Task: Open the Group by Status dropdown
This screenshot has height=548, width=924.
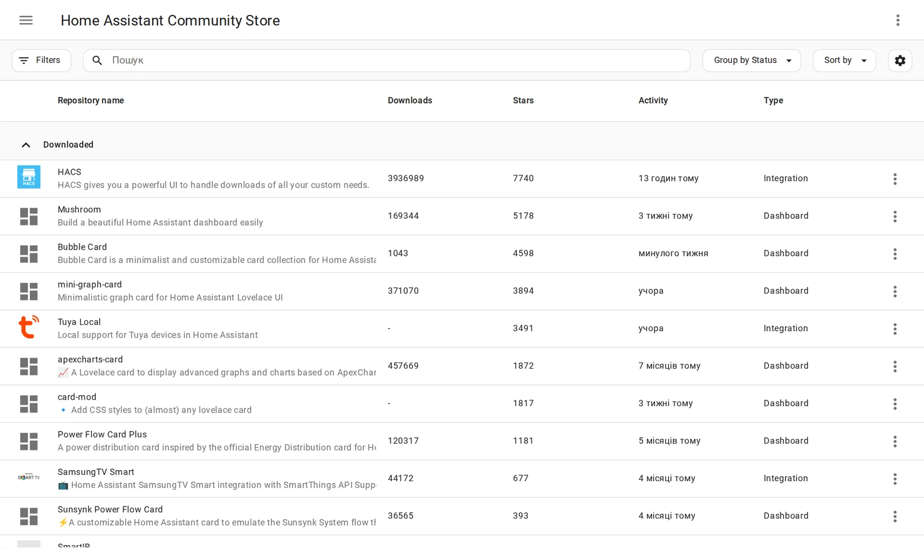Action: coord(751,61)
